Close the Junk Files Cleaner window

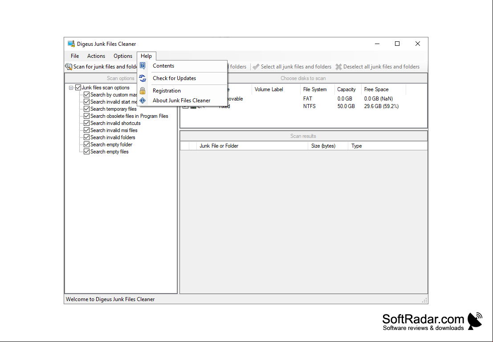[x=418, y=44]
